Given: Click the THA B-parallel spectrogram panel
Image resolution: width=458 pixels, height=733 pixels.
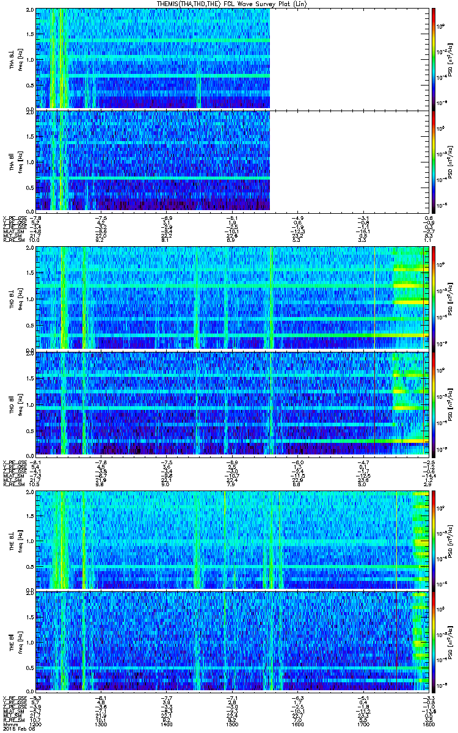Looking at the screenshot, I should pos(232,161).
